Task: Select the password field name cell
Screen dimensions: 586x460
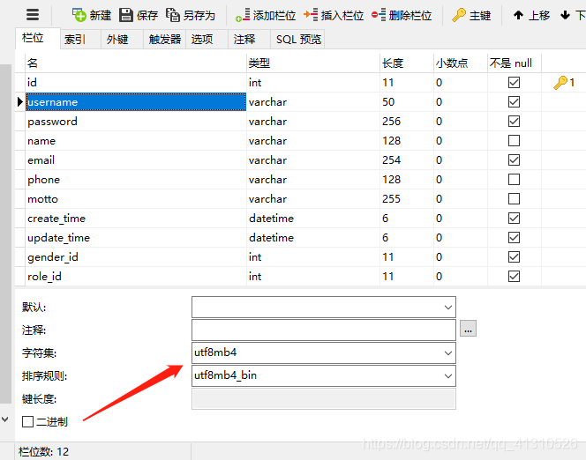Action: point(136,122)
